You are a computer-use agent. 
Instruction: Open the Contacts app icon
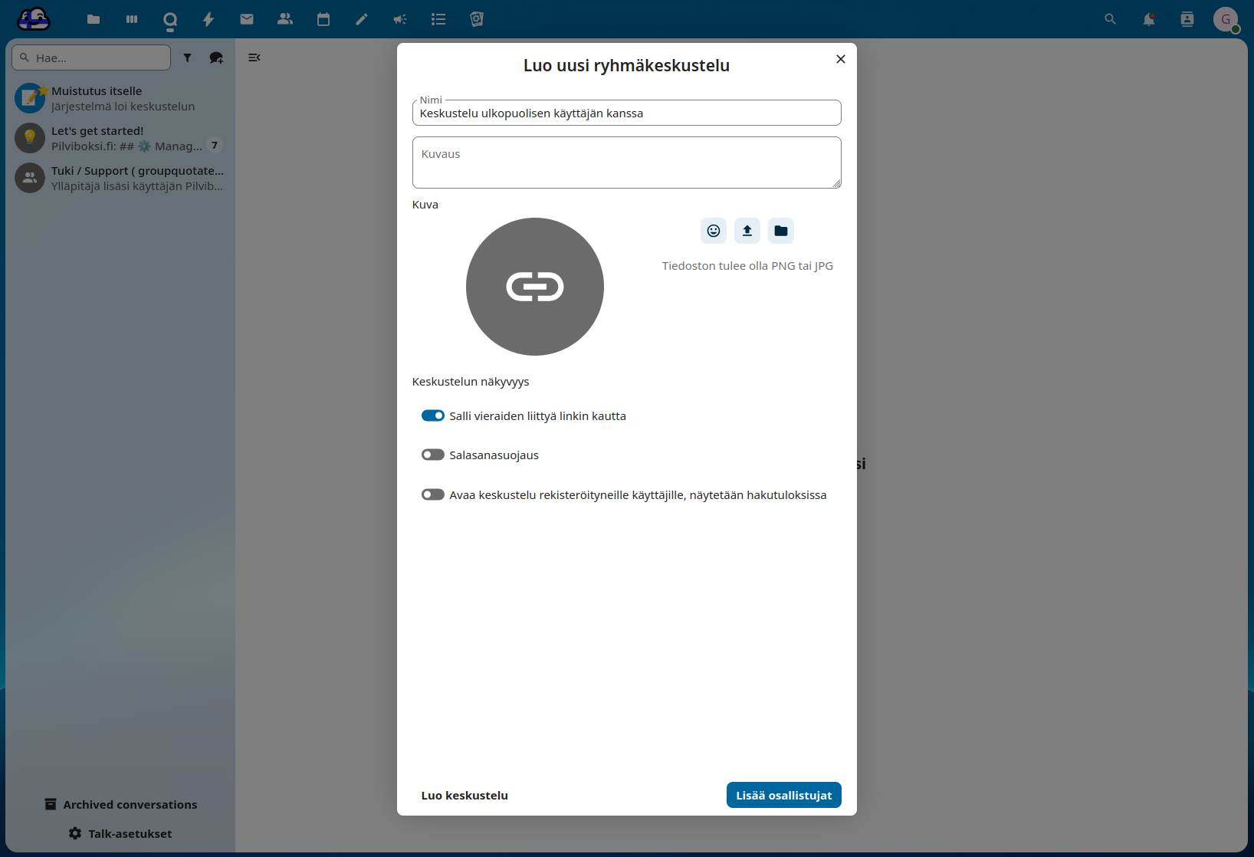(x=285, y=19)
